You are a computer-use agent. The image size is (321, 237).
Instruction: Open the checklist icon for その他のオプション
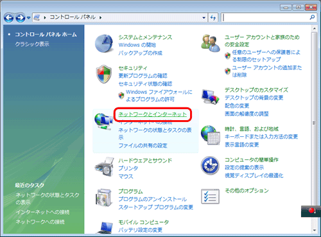coord(210,197)
